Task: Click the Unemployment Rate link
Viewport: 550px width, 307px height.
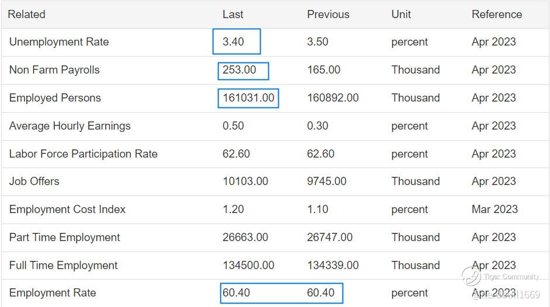Action: (x=58, y=42)
